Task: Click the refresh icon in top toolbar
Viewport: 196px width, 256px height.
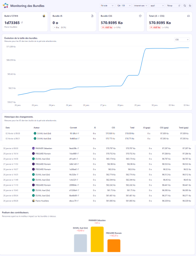Action: tap(185, 6)
